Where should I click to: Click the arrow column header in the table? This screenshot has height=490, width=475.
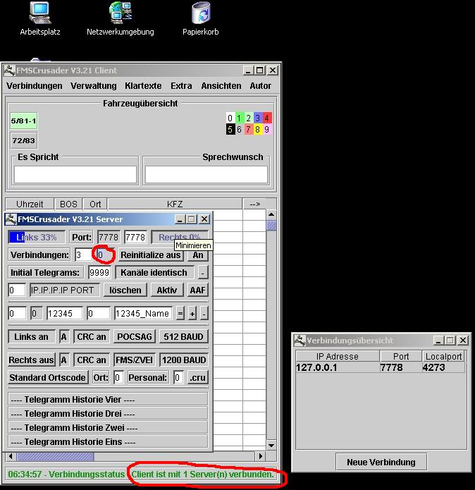tap(254, 204)
